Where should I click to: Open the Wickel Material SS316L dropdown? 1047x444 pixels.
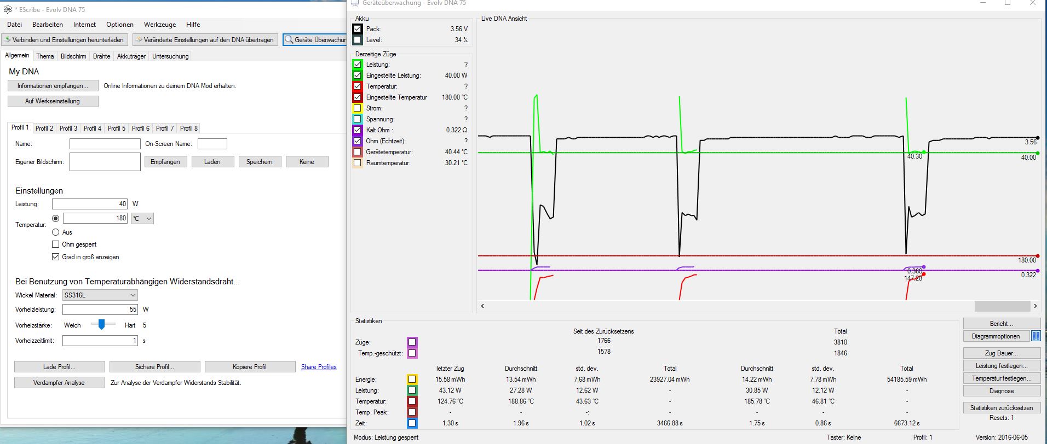[x=100, y=295]
